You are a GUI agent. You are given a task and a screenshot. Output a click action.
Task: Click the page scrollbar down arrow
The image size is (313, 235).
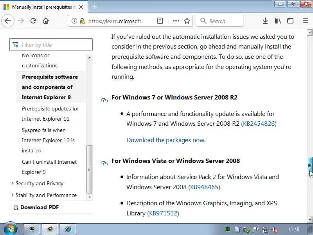click(309, 219)
